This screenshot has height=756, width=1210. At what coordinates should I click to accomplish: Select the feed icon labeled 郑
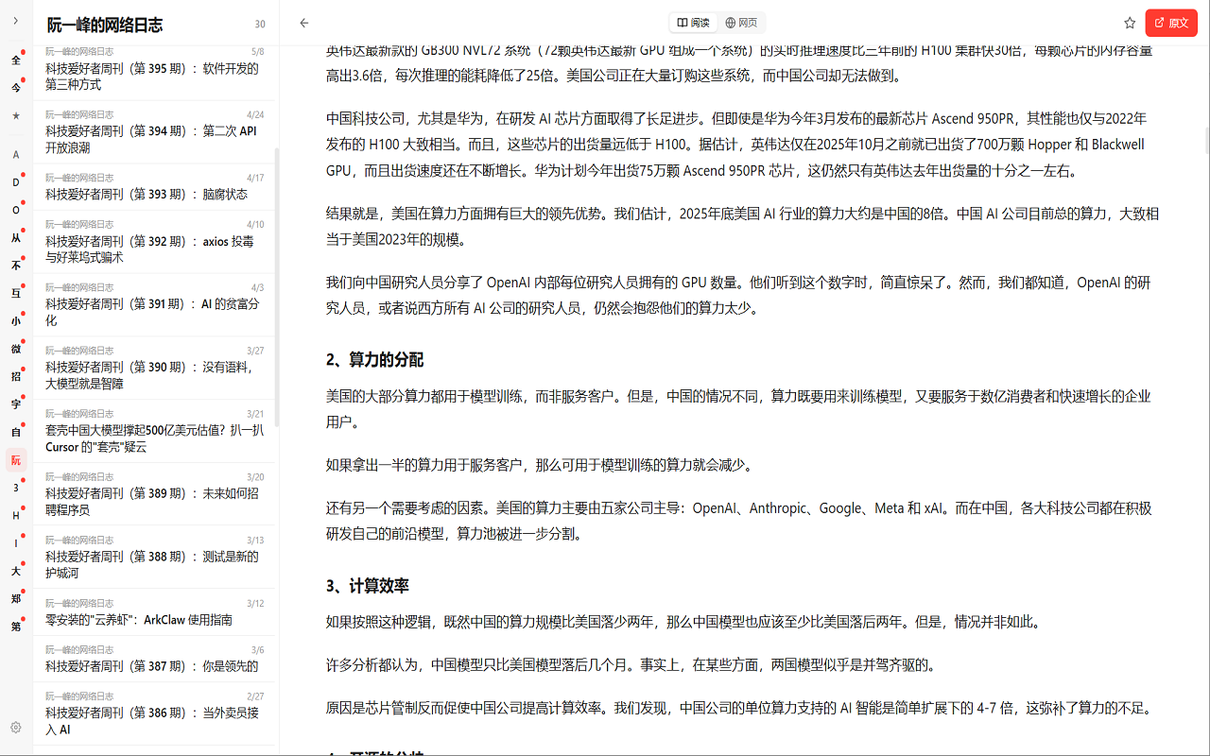tap(16, 598)
